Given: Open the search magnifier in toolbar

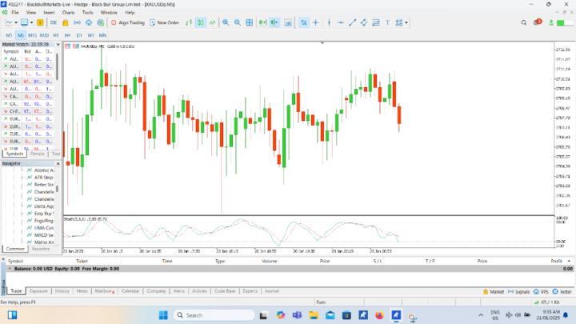Looking at the screenshot, I should (524, 22).
